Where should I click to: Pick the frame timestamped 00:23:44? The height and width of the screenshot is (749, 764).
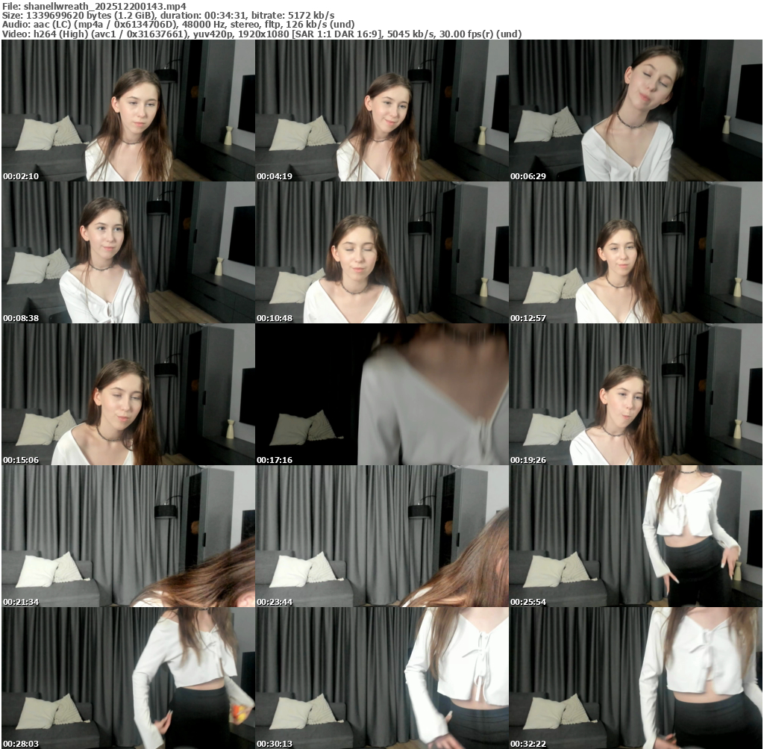click(381, 536)
